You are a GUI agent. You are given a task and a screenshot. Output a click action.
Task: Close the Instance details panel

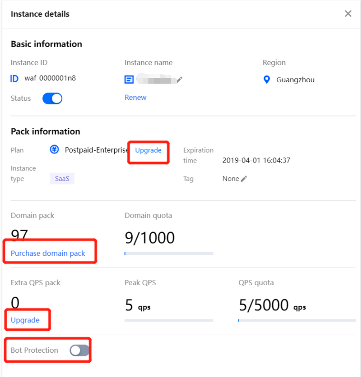point(348,14)
